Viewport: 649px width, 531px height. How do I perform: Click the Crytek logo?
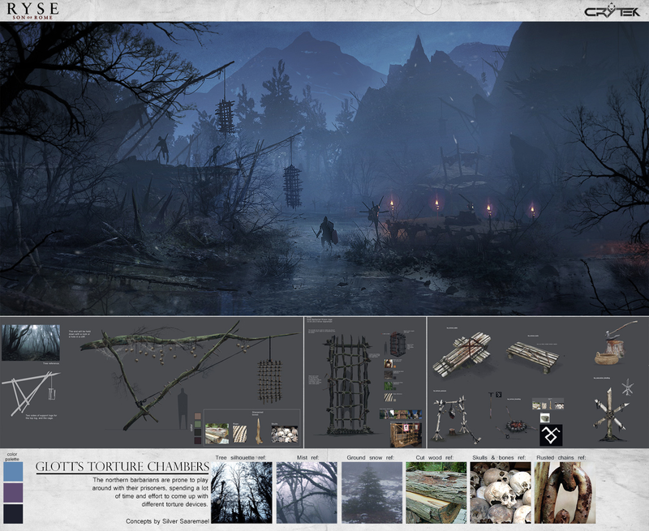pos(612,11)
